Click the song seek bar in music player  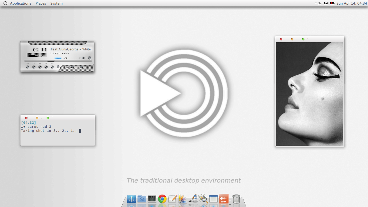click(x=58, y=61)
